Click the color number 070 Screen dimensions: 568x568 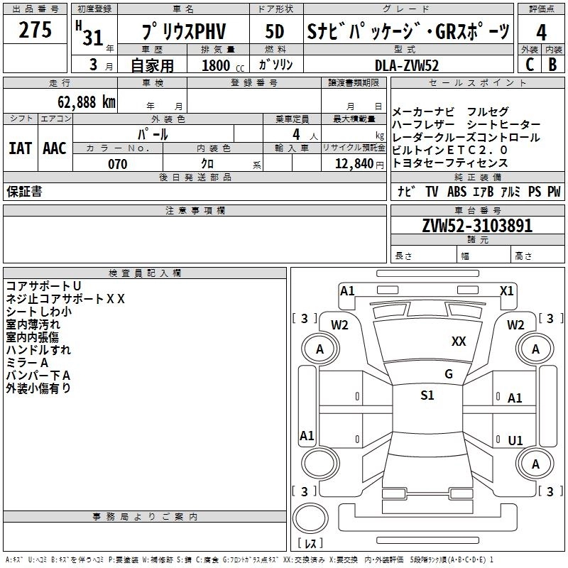[118, 164]
